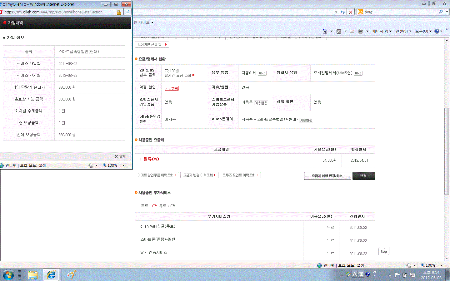Click 100% zoom button in main status bar
The image size is (450, 281).
tap(428, 265)
